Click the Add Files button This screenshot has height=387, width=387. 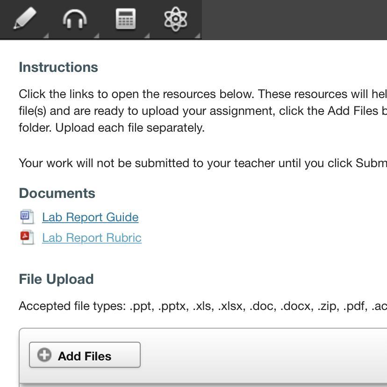[x=85, y=355]
